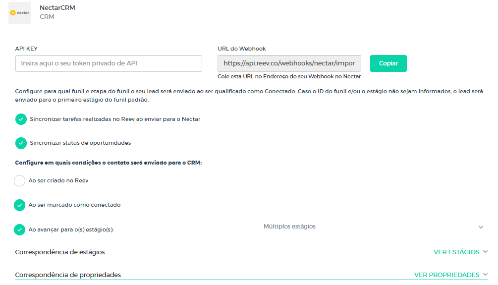Click the Ao ser marcado como conectado label

tap(75, 205)
